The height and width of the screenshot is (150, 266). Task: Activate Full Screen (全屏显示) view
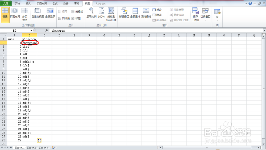pyautogui.click(x=50, y=13)
